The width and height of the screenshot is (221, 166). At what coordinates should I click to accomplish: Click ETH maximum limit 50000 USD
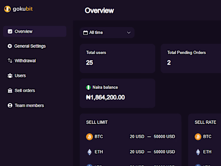pos(164,152)
